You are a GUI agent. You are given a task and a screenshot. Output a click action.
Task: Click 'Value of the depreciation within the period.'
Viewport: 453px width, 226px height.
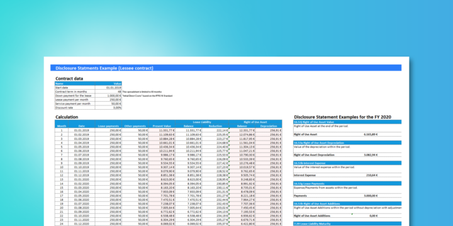click(x=322, y=147)
